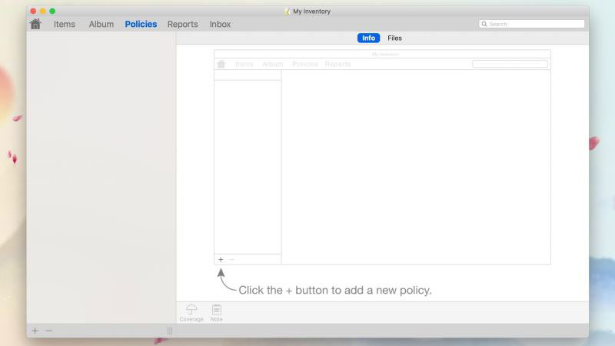Click into the Search field
Viewport: 615px width, 346px height.
pos(531,24)
